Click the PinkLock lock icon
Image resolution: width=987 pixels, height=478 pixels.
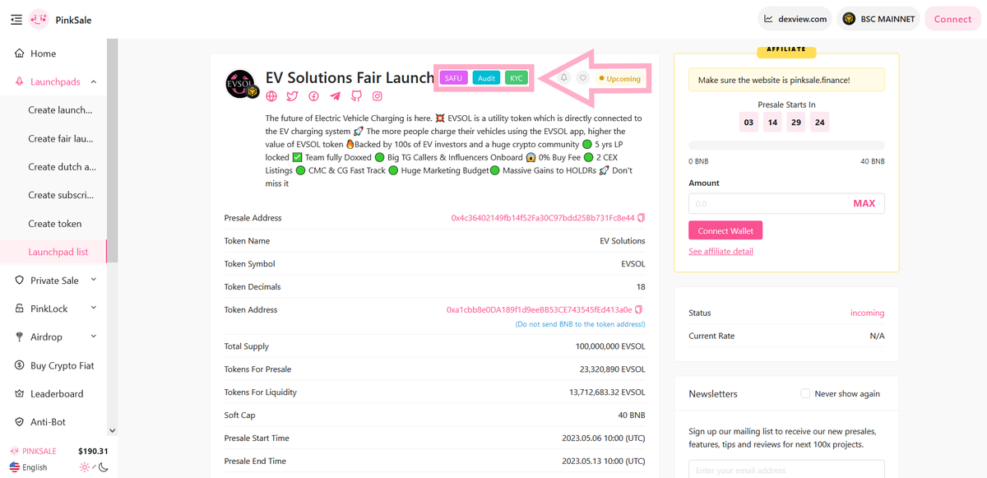click(x=20, y=309)
